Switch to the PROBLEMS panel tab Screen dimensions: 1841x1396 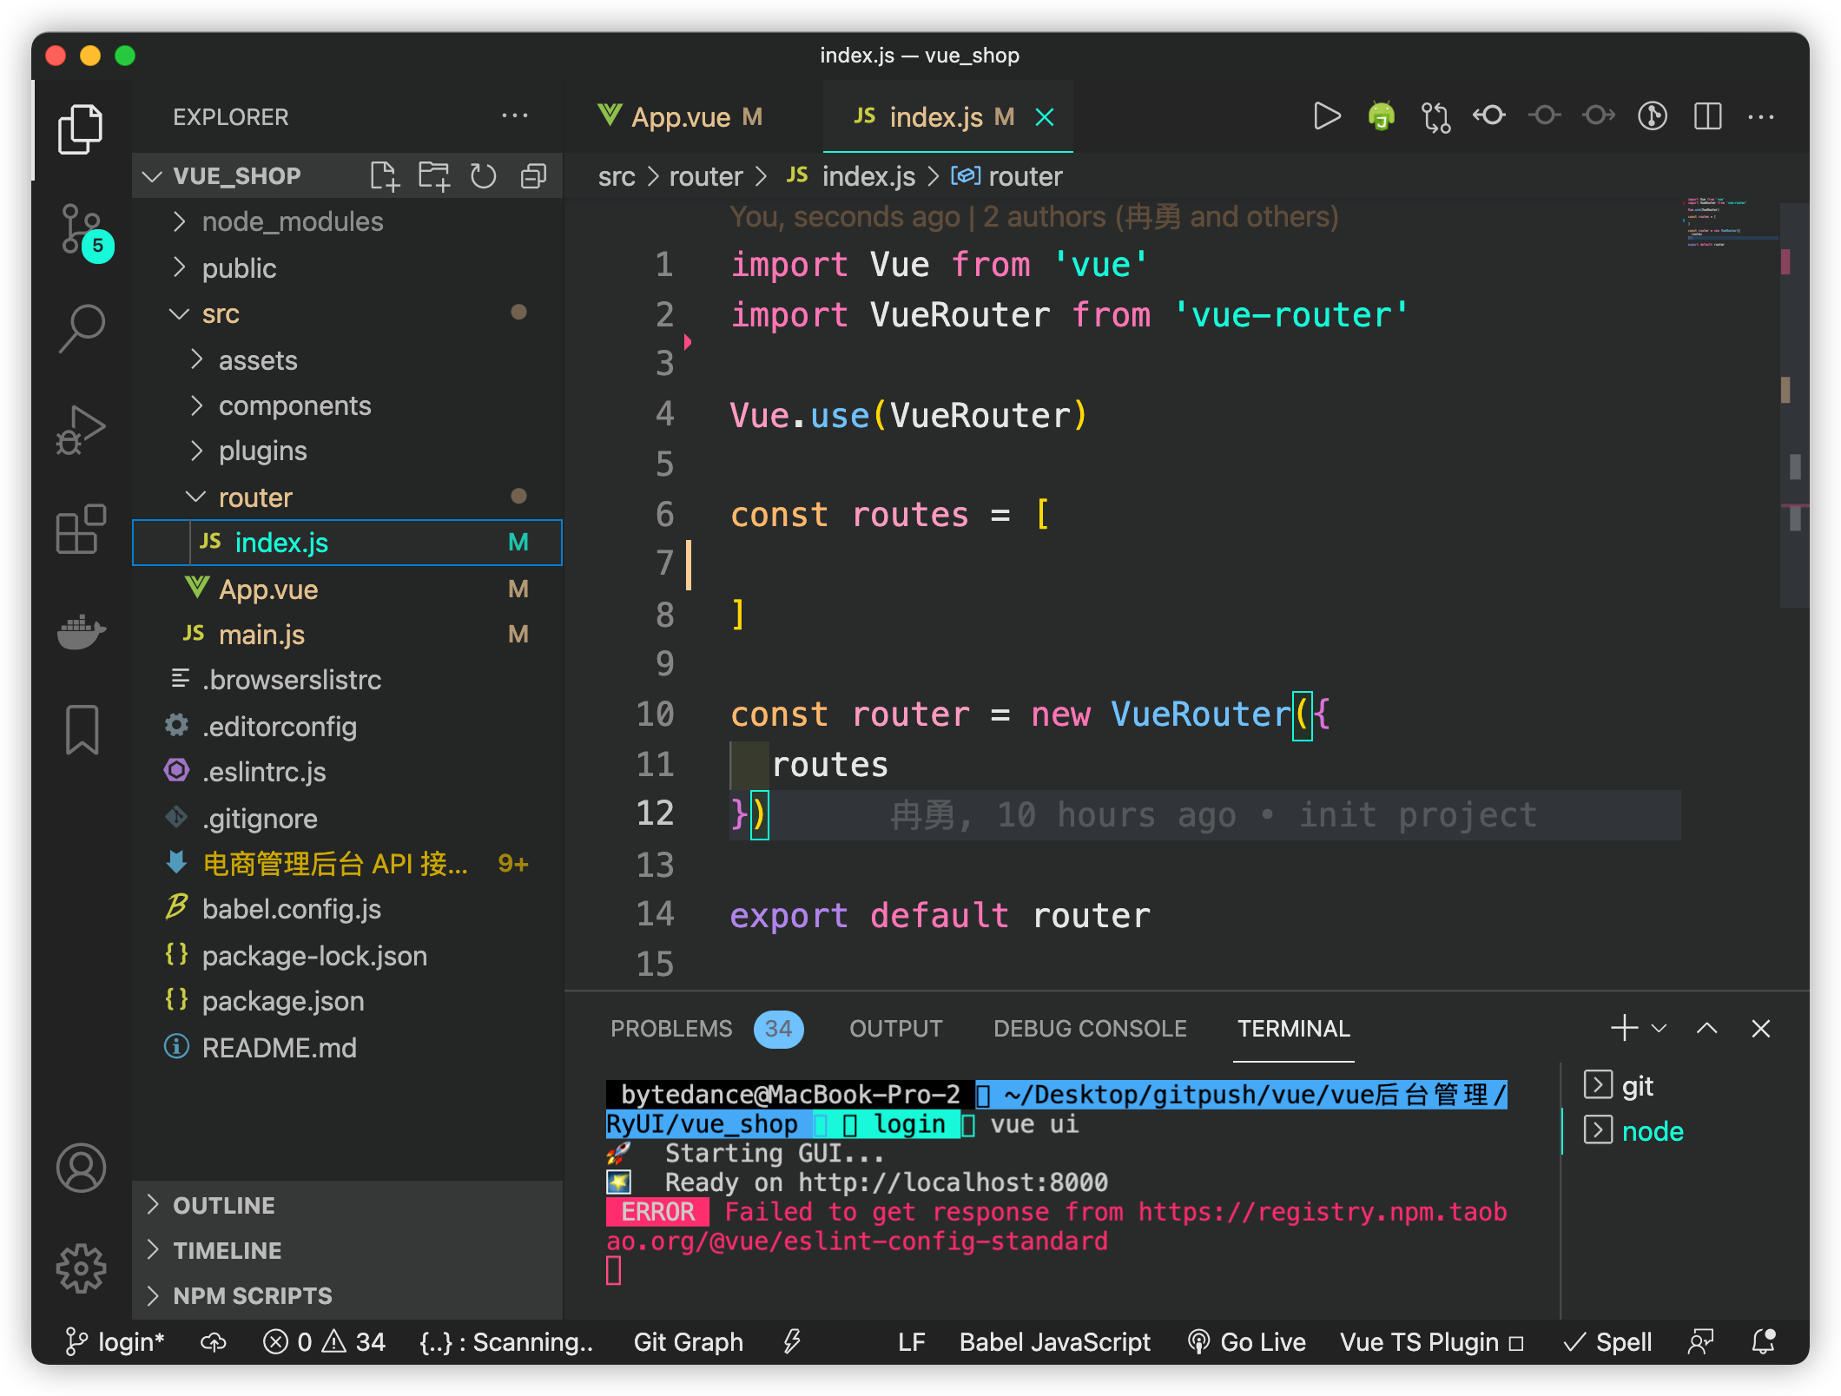pyautogui.click(x=706, y=1029)
